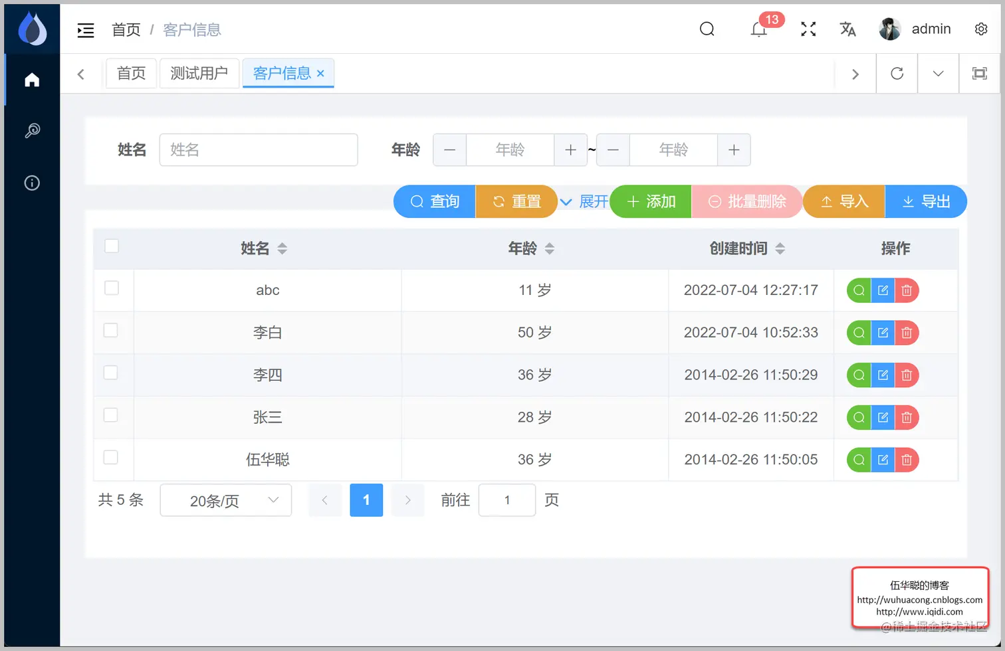
Task: Select the checkbox for 伍华聪 row
Action: coord(111,457)
